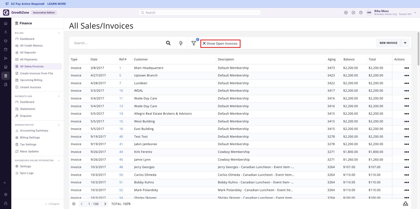
Task: Sort by the Aging column header
Action: point(332,59)
